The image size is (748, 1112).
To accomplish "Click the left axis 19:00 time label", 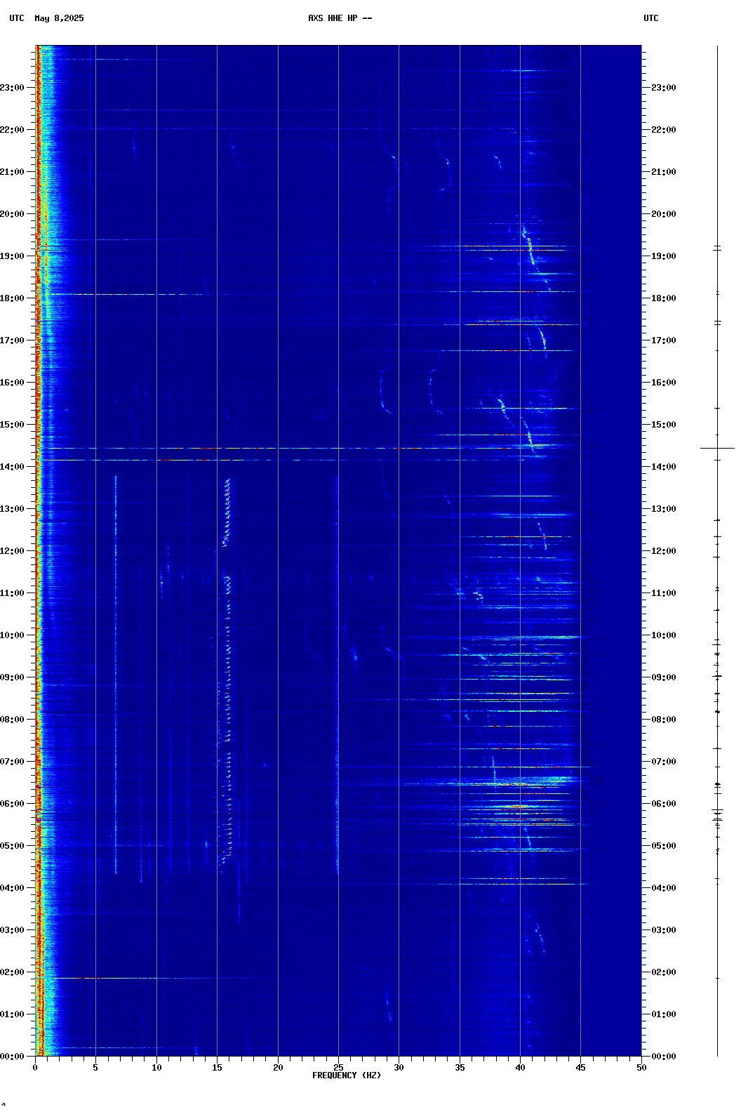I will [x=12, y=256].
